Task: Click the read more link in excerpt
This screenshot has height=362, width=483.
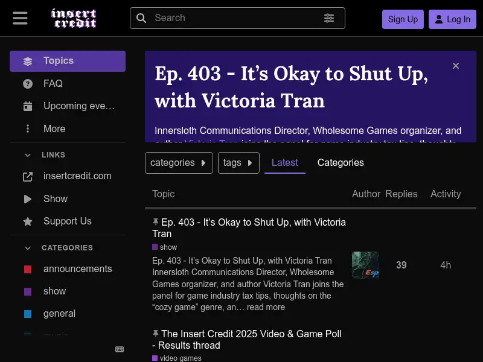Action: coord(266,307)
